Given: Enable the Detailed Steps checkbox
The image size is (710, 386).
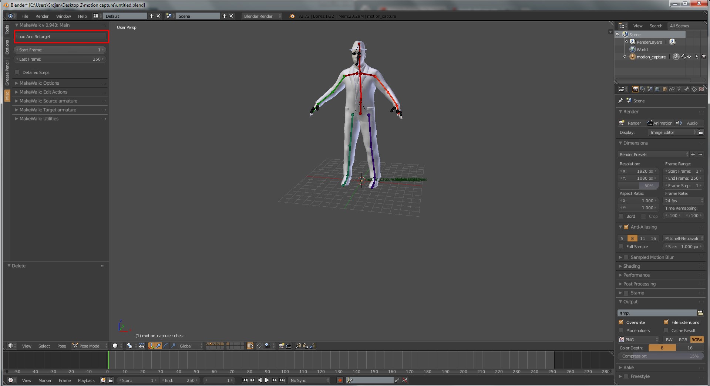Looking at the screenshot, I should (17, 72).
